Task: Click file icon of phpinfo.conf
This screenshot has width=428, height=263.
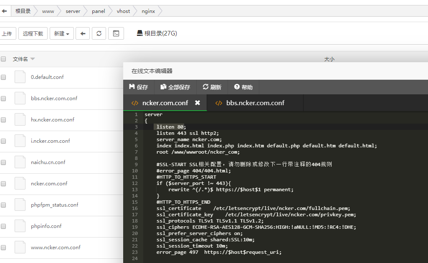Action: point(20,226)
